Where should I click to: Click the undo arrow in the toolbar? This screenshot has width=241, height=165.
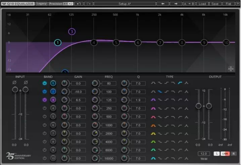pos(79,4)
